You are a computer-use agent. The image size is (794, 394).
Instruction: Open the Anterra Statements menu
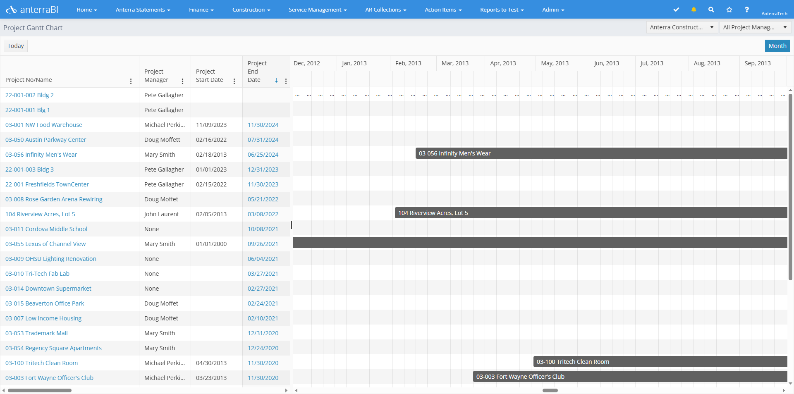click(143, 10)
